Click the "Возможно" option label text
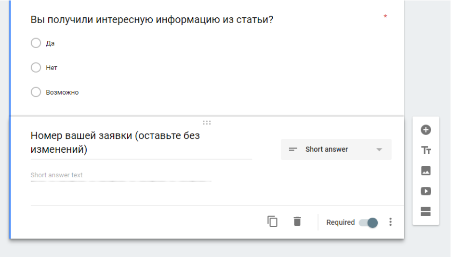This screenshot has width=451, height=258. tap(62, 92)
